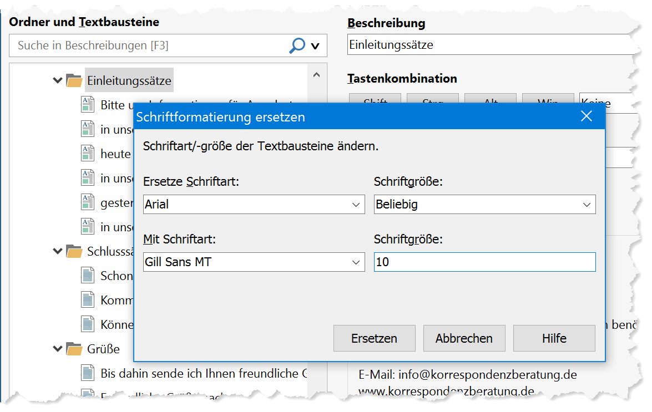Screen dimensions: 652x412
Task: Select the 'Bitte u...' formatted snippet icon
Action: [x=87, y=105]
